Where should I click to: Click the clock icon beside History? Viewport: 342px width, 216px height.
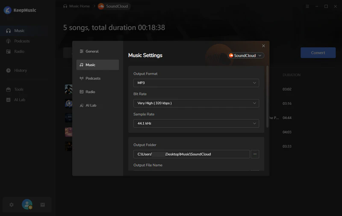(8, 71)
